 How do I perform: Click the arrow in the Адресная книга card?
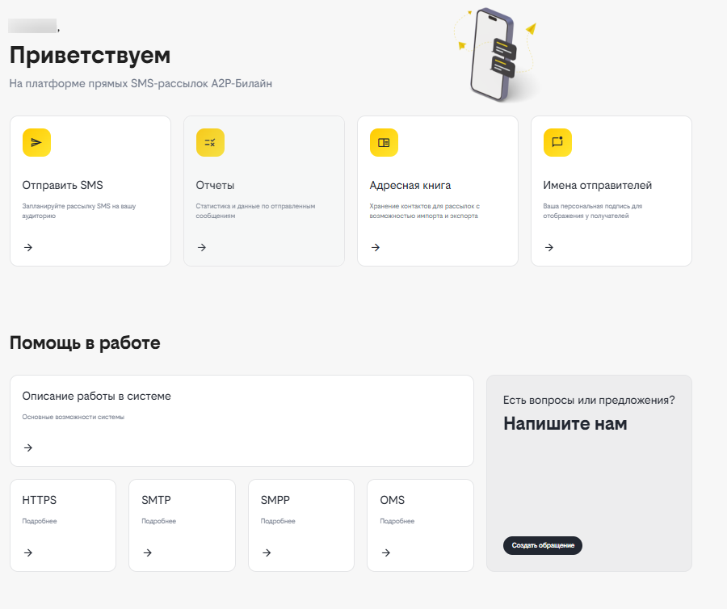click(x=376, y=247)
